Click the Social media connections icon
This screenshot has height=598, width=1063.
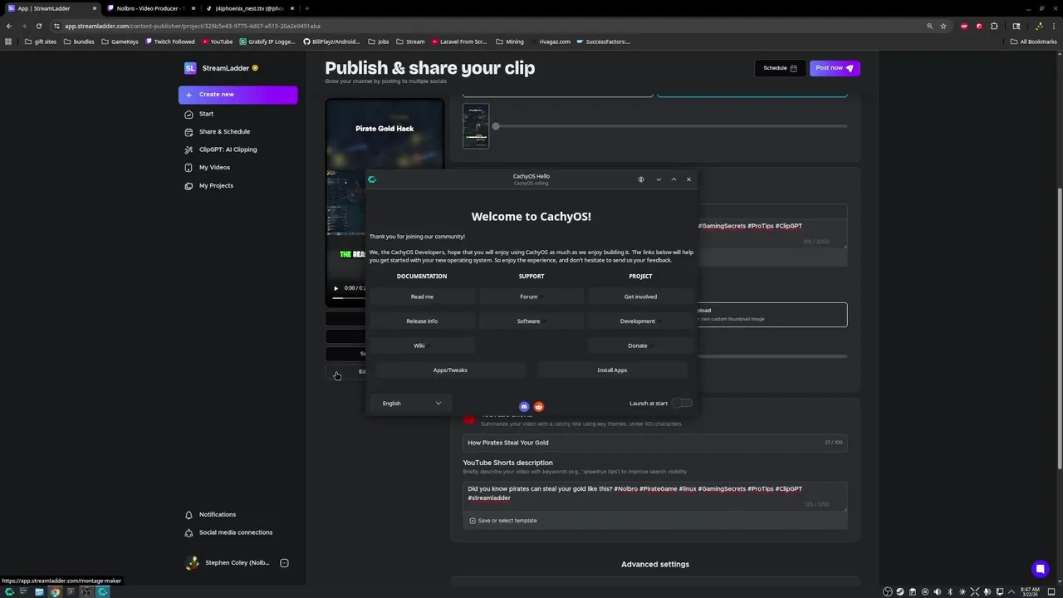(x=189, y=533)
